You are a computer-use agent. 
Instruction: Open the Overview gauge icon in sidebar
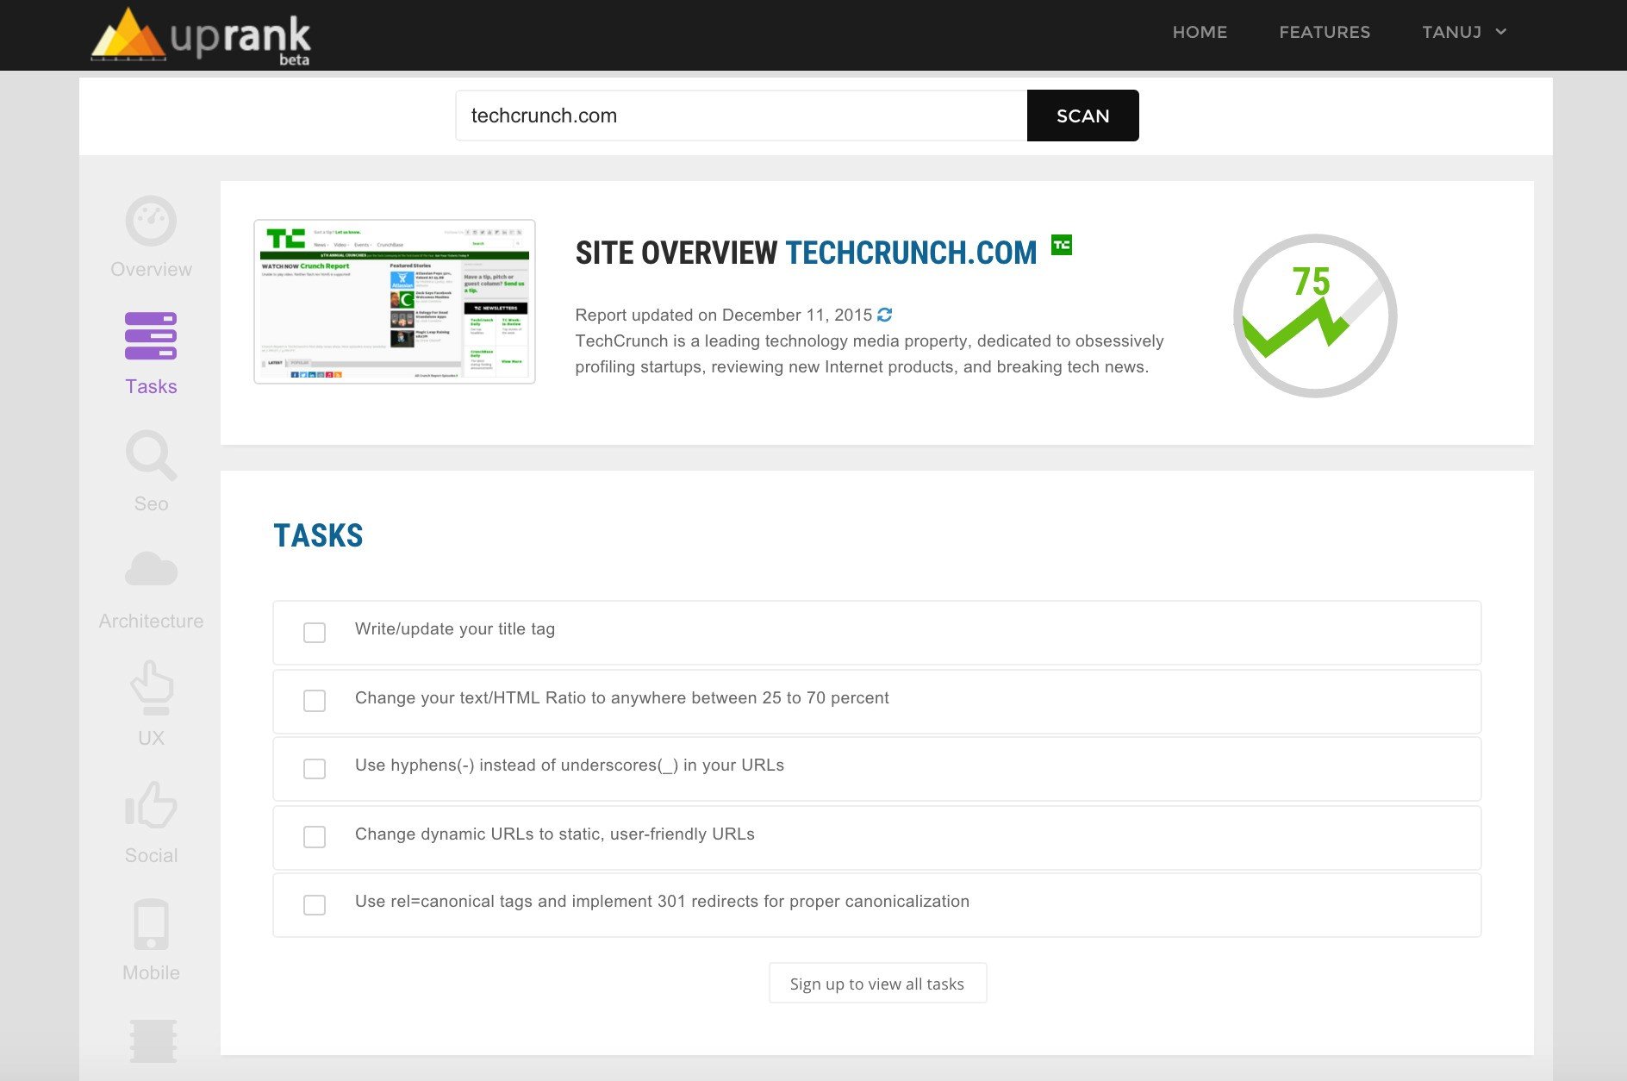tap(151, 221)
